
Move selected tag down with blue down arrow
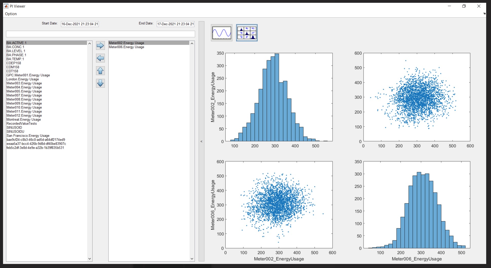click(100, 83)
